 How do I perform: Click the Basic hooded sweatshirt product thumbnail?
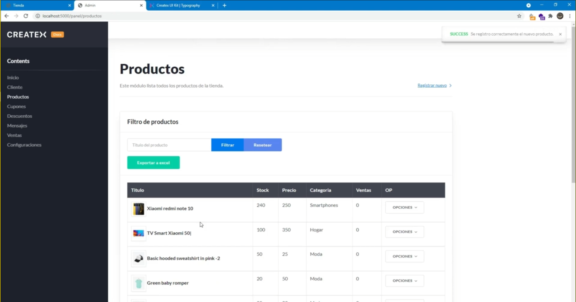point(138,258)
